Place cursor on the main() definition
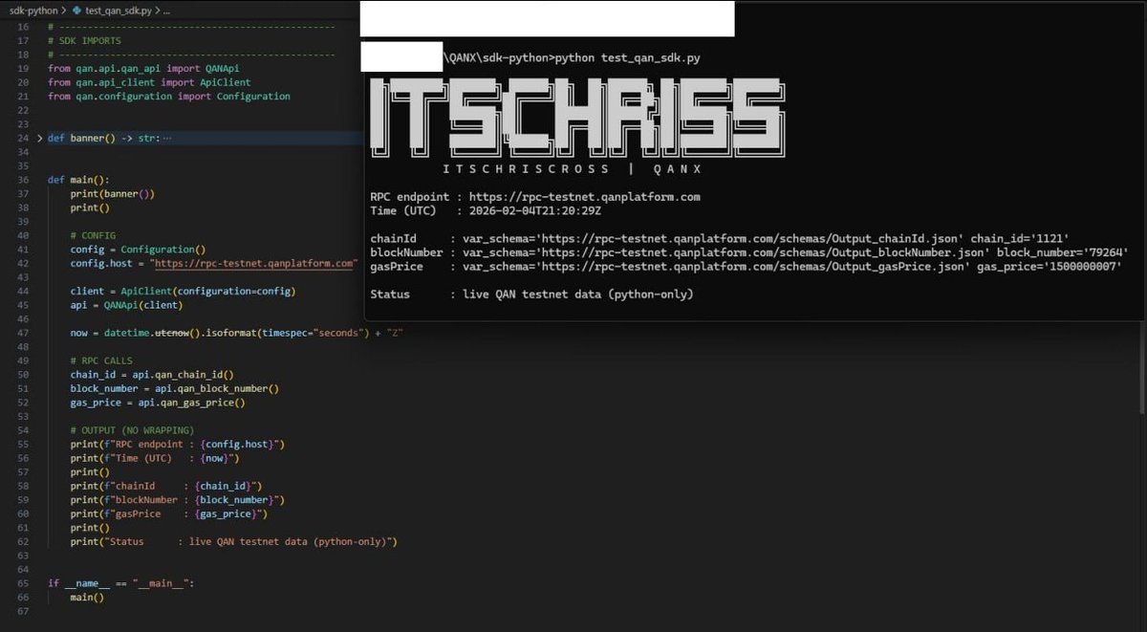 pos(92,179)
